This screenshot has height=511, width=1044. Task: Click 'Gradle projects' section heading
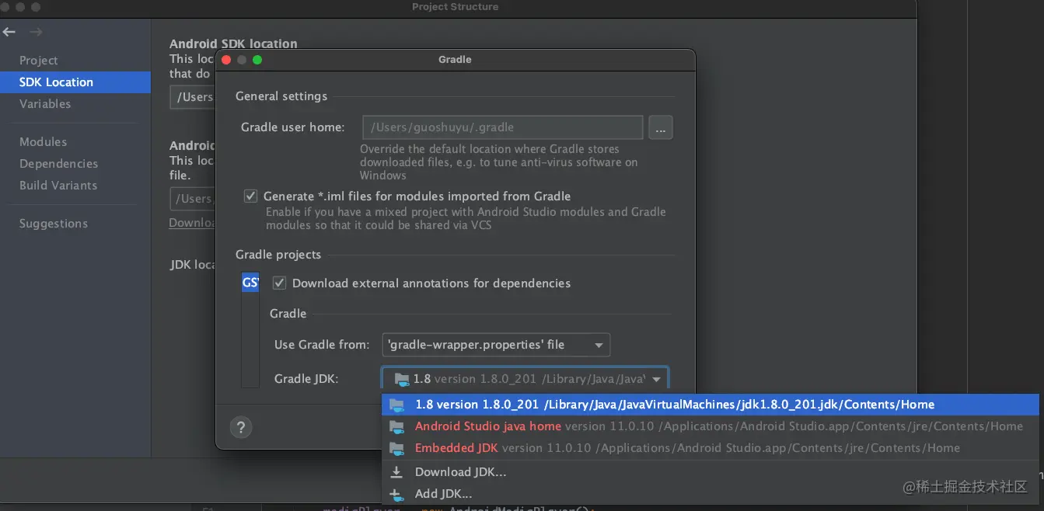coord(278,255)
